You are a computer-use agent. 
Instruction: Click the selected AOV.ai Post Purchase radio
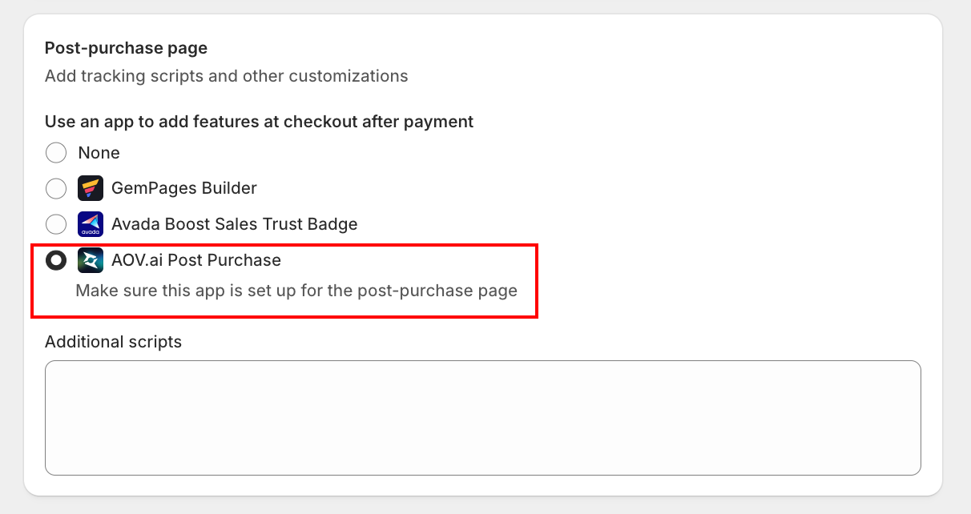pyautogui.click(x=56, y=260)
